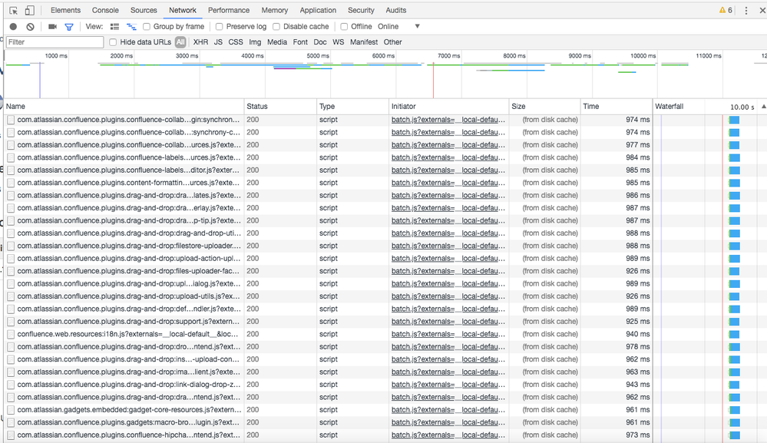Click the inspect element picker icon

pyautogui.click(x=13, y=10)
